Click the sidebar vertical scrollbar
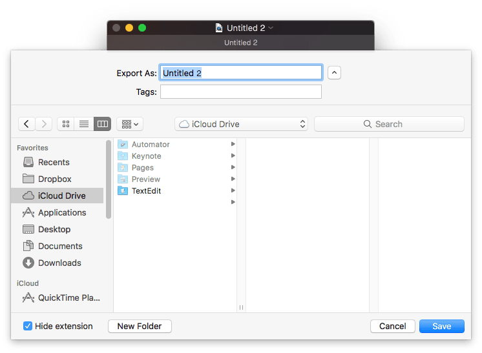The width and height of the screenshot is (482, 353). (x=108, y=179)
